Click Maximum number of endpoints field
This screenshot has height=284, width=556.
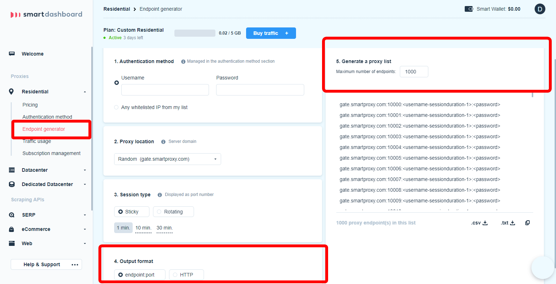pyautogui.click(x=414, y=72)
